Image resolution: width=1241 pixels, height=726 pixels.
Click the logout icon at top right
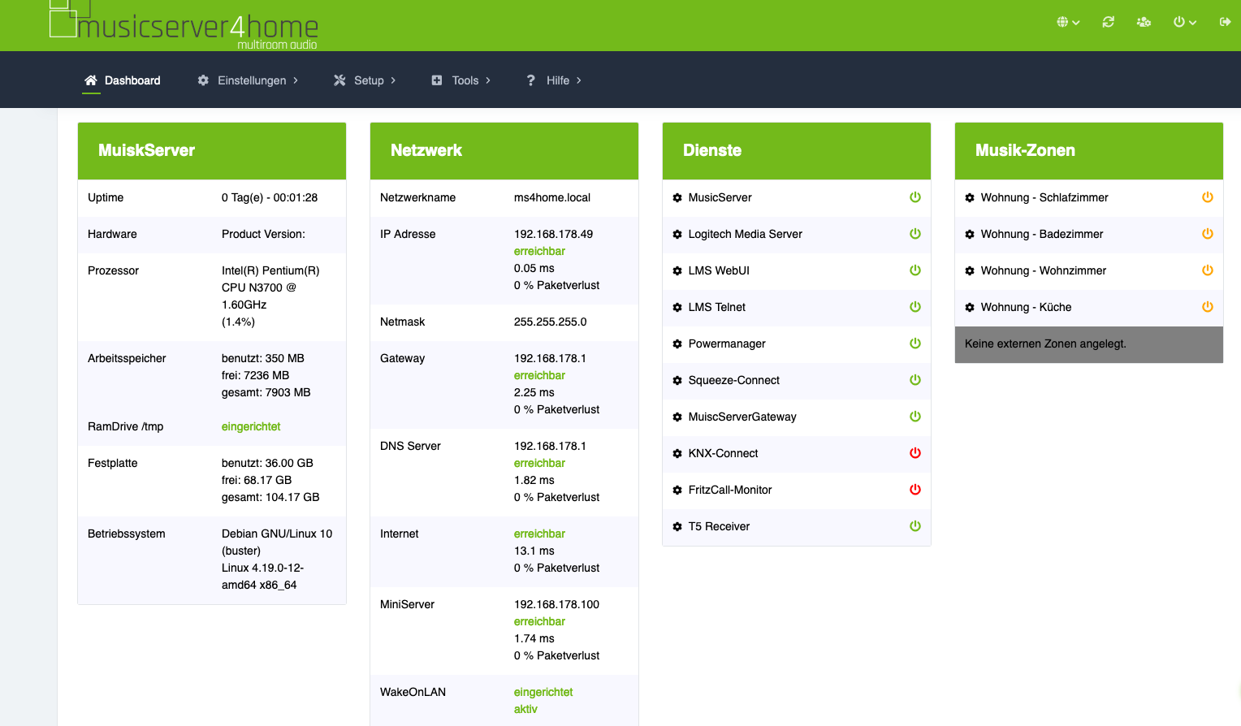[1225, 22]
